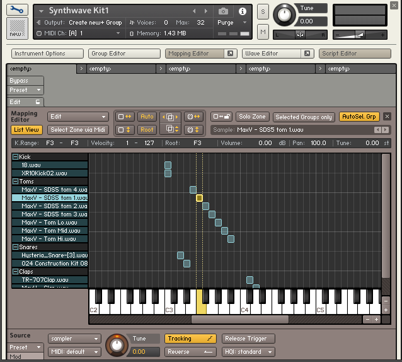Click next sample arrow in Sample field
402x362 pixels.
[x=384, y=130]
